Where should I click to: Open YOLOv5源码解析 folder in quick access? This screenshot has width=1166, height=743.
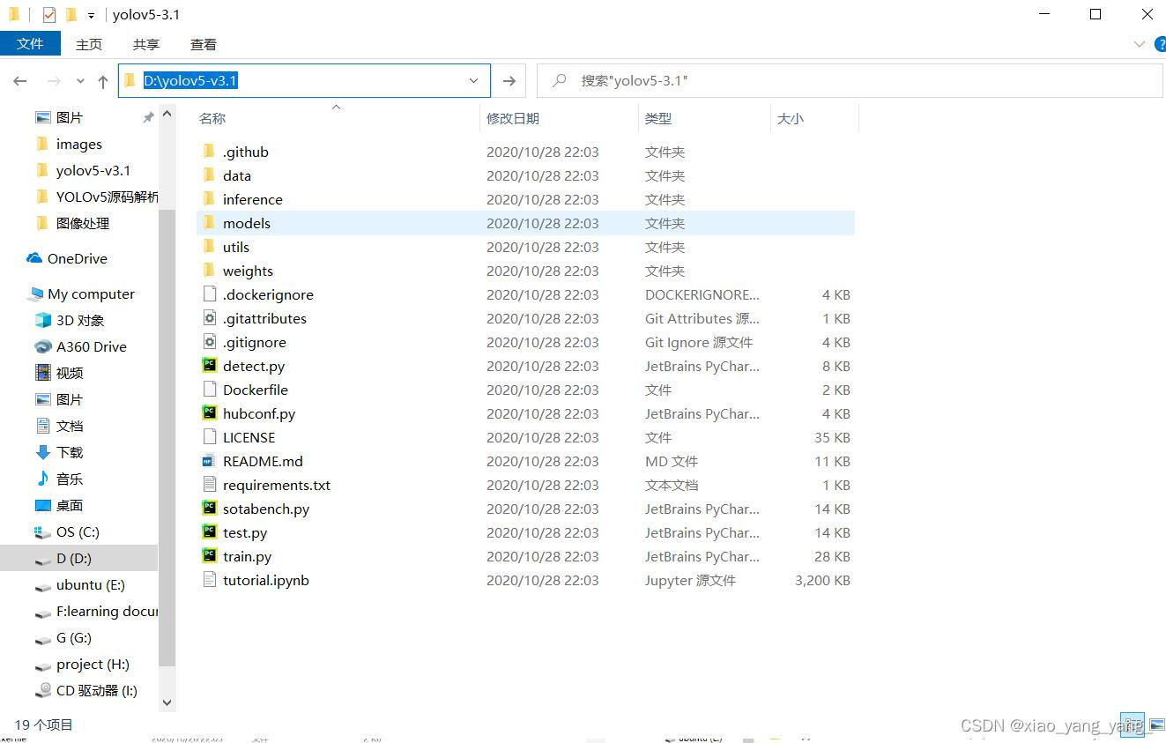coord(97,197)
